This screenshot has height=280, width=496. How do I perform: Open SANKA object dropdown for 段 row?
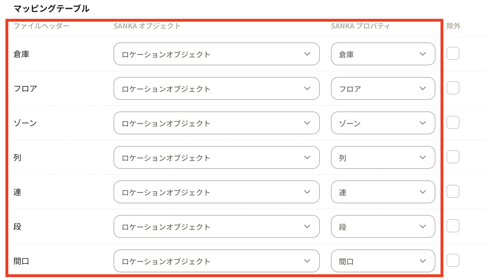coord(216,227)
